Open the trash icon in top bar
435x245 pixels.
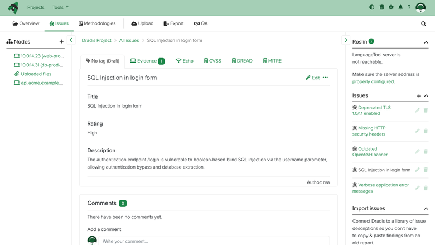[381, 7]
